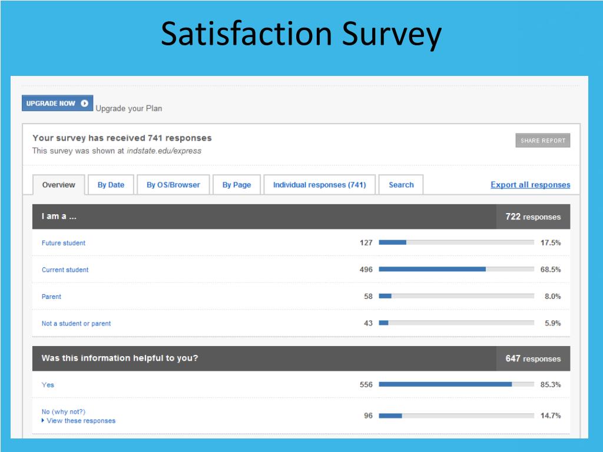This screenshot has width=603, height=452.
Task: Click the Parent answer link
Action: 51,297
